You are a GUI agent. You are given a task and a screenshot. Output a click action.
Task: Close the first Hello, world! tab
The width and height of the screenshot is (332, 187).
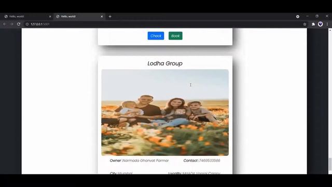click(50, 16)
